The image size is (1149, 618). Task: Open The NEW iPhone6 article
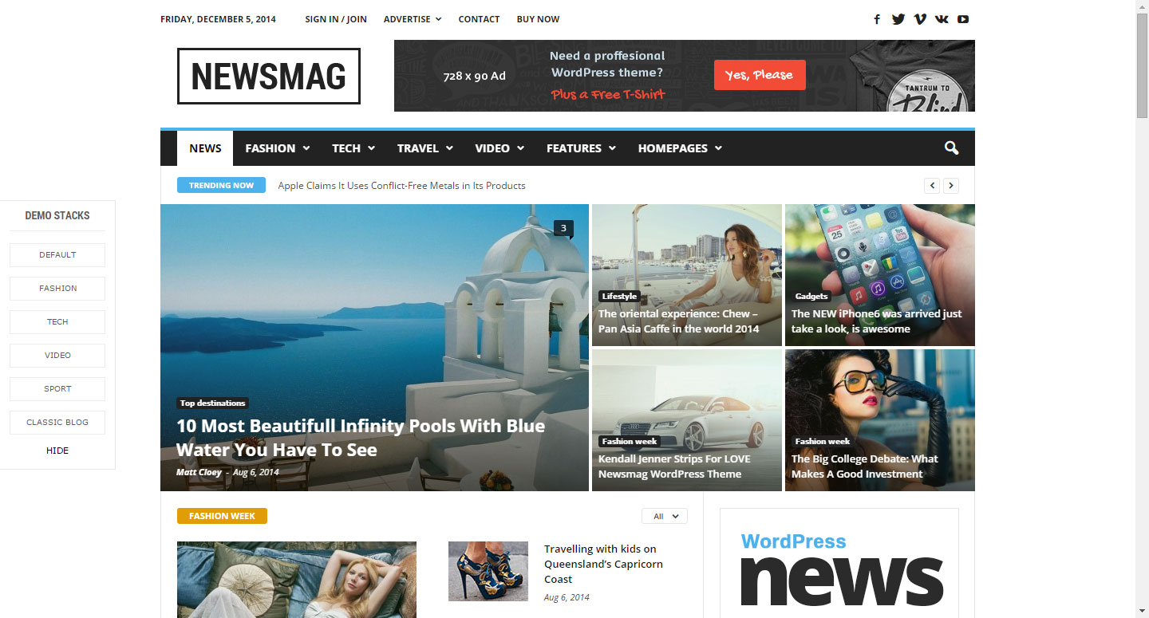pos(876,321)
